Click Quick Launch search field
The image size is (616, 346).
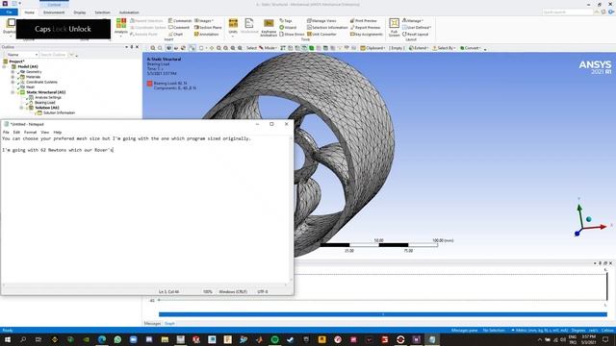tap(568, 12)
